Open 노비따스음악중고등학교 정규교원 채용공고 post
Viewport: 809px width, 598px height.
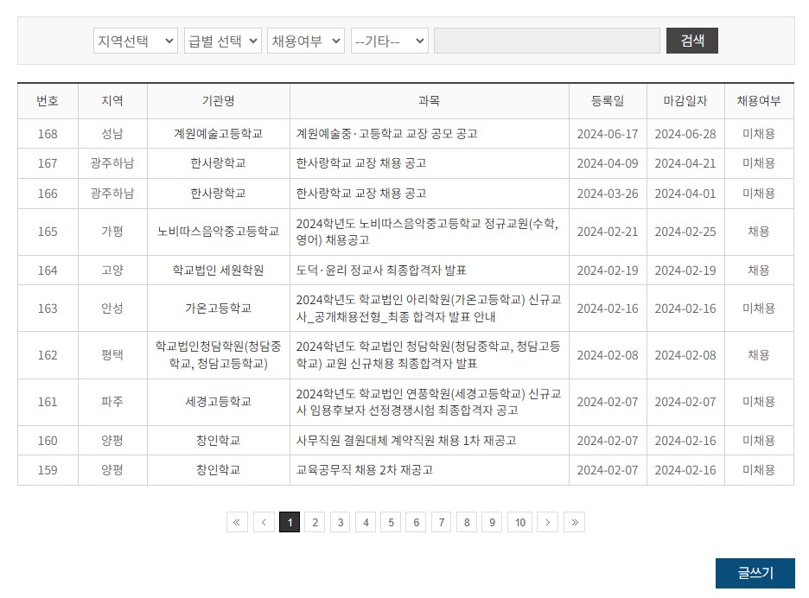tap(427, 232)
